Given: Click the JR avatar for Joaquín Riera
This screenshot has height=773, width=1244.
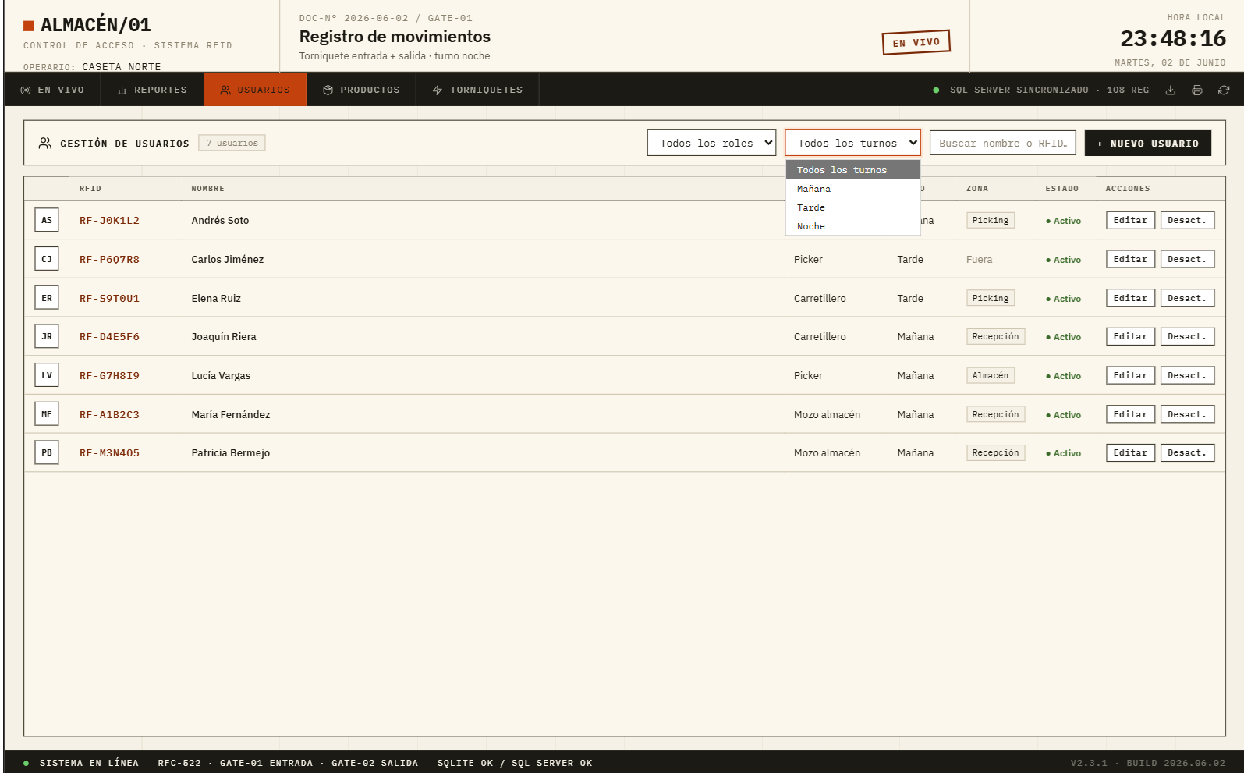Looking at the screenshot, I should tap(47, 336).
